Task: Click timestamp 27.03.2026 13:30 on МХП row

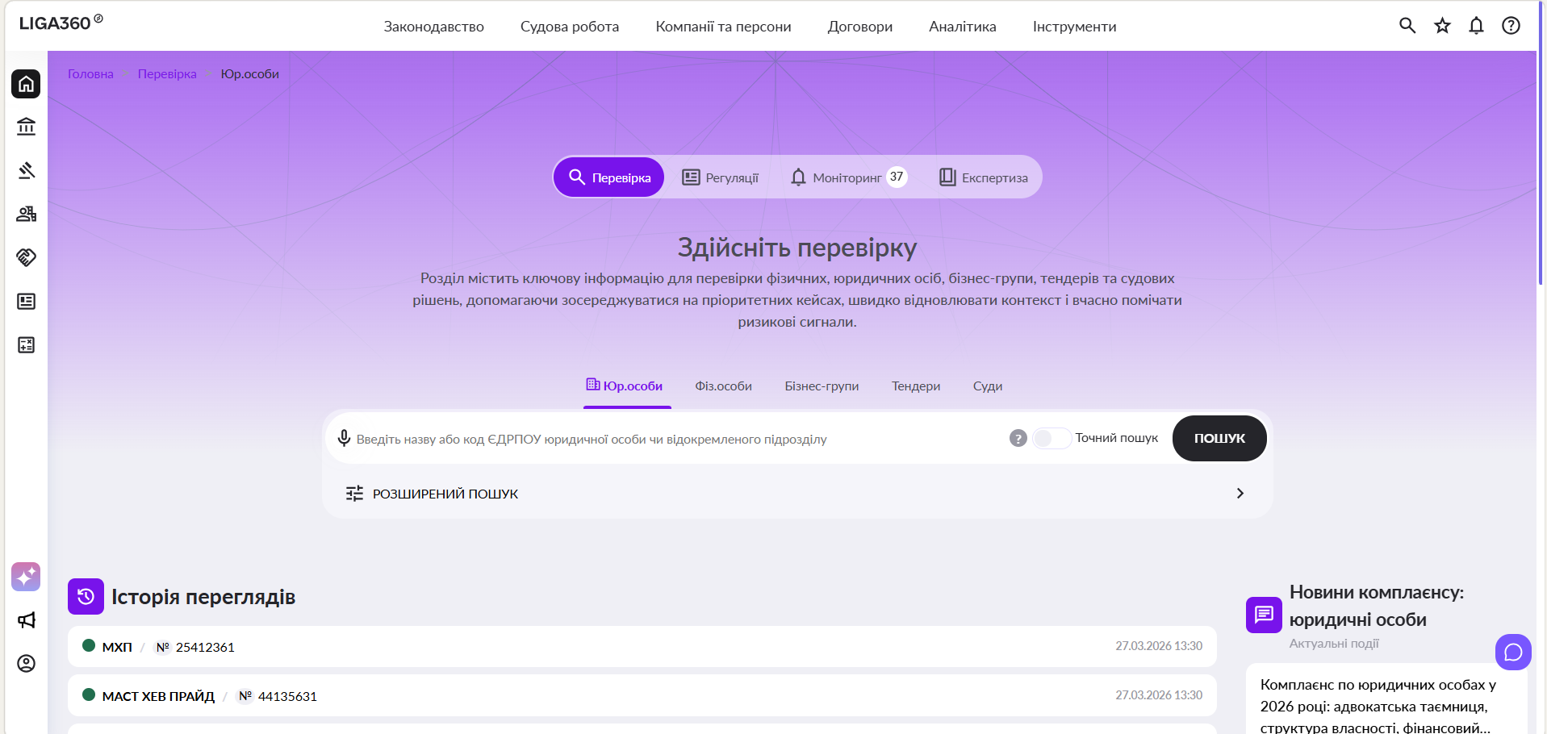Action: (x=1159, y=646)
